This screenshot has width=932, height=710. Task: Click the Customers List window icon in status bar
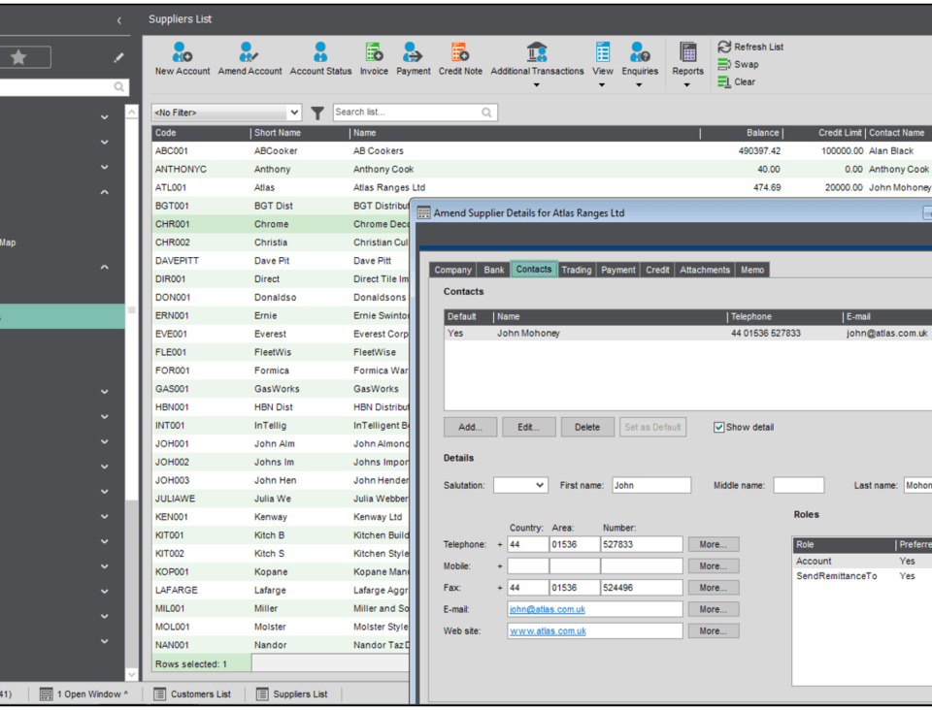(160, 694)
